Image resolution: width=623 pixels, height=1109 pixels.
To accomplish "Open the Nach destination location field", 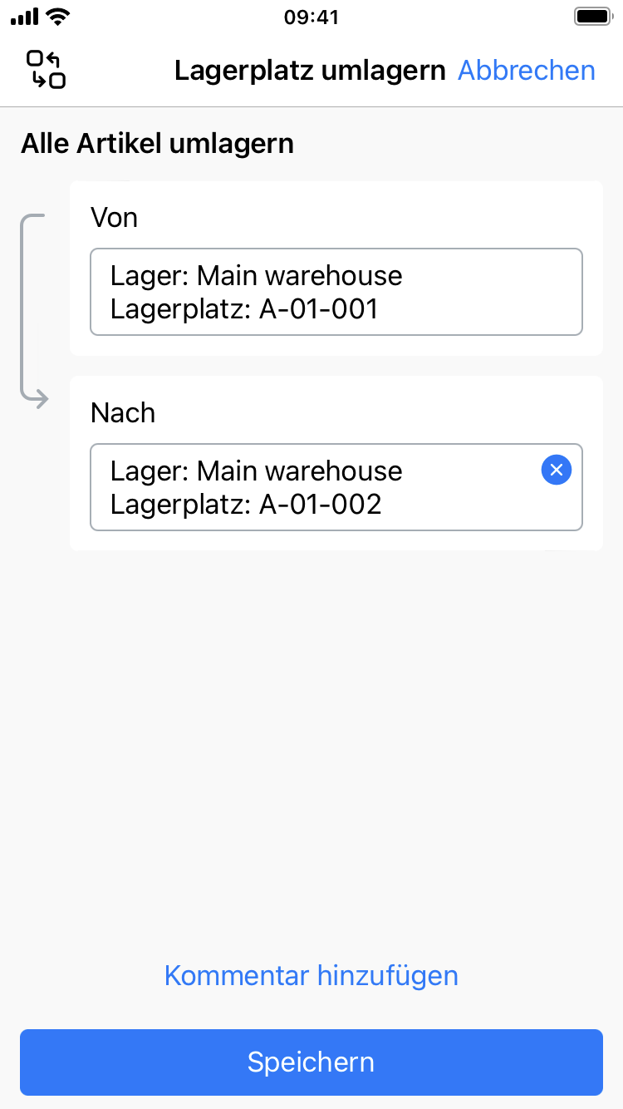I will [316, 487].
